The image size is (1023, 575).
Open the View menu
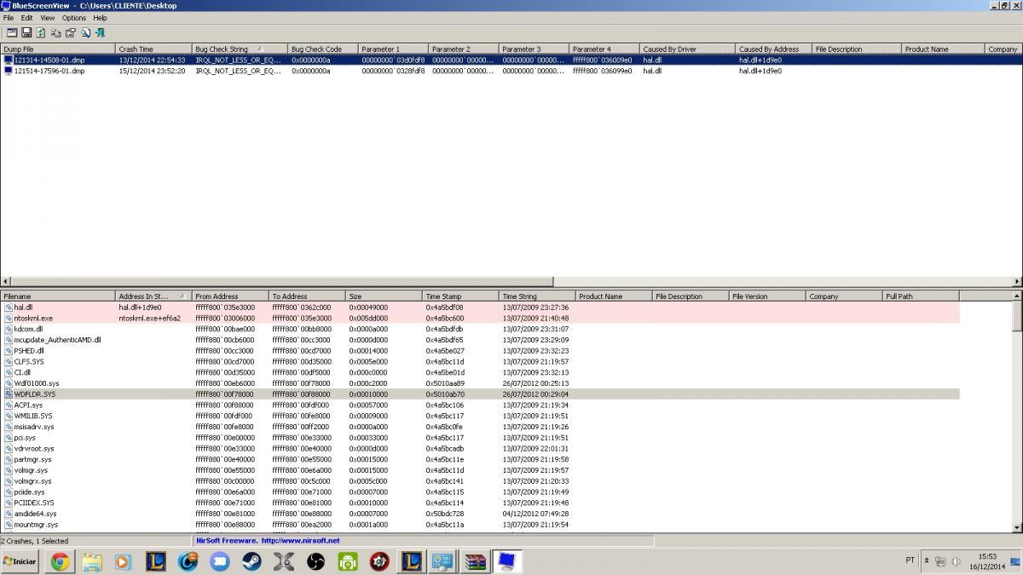48,18
